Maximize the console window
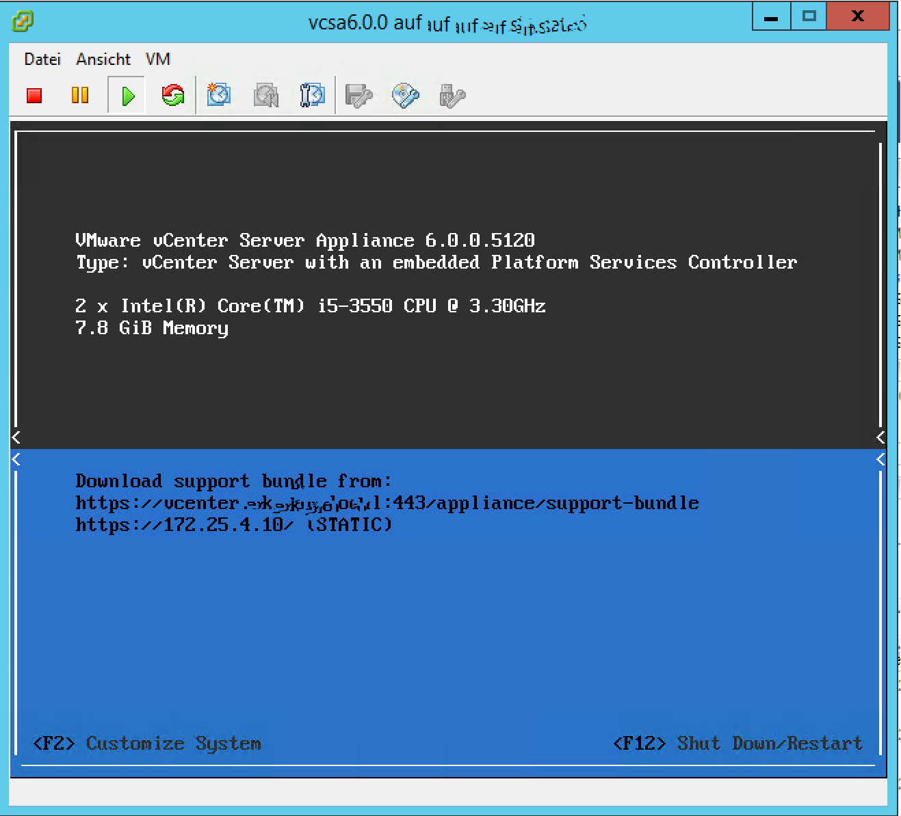This screenshot has height=816, width=901. (809, 16)
